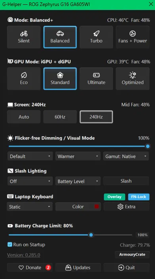This screenshot has height=279, width=155.
Task: Open Fans + Power settings
Action: 133,37
